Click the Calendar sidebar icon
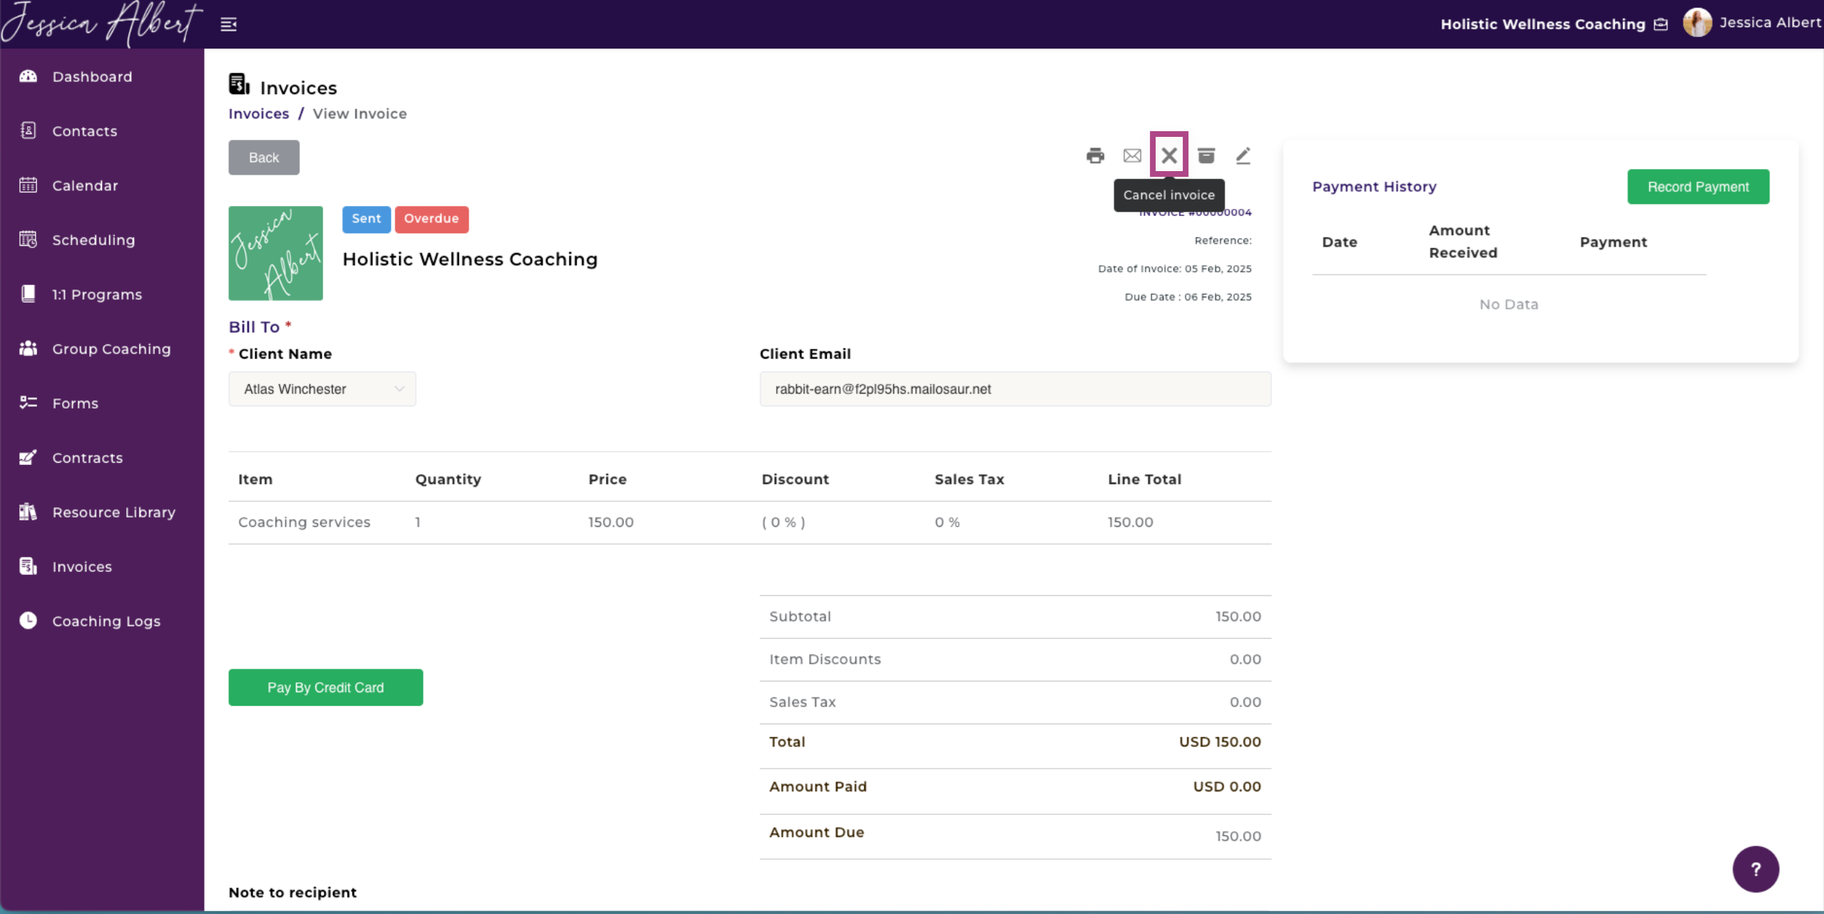This screenshot has width=1824, height=914. tap(28, 185)
